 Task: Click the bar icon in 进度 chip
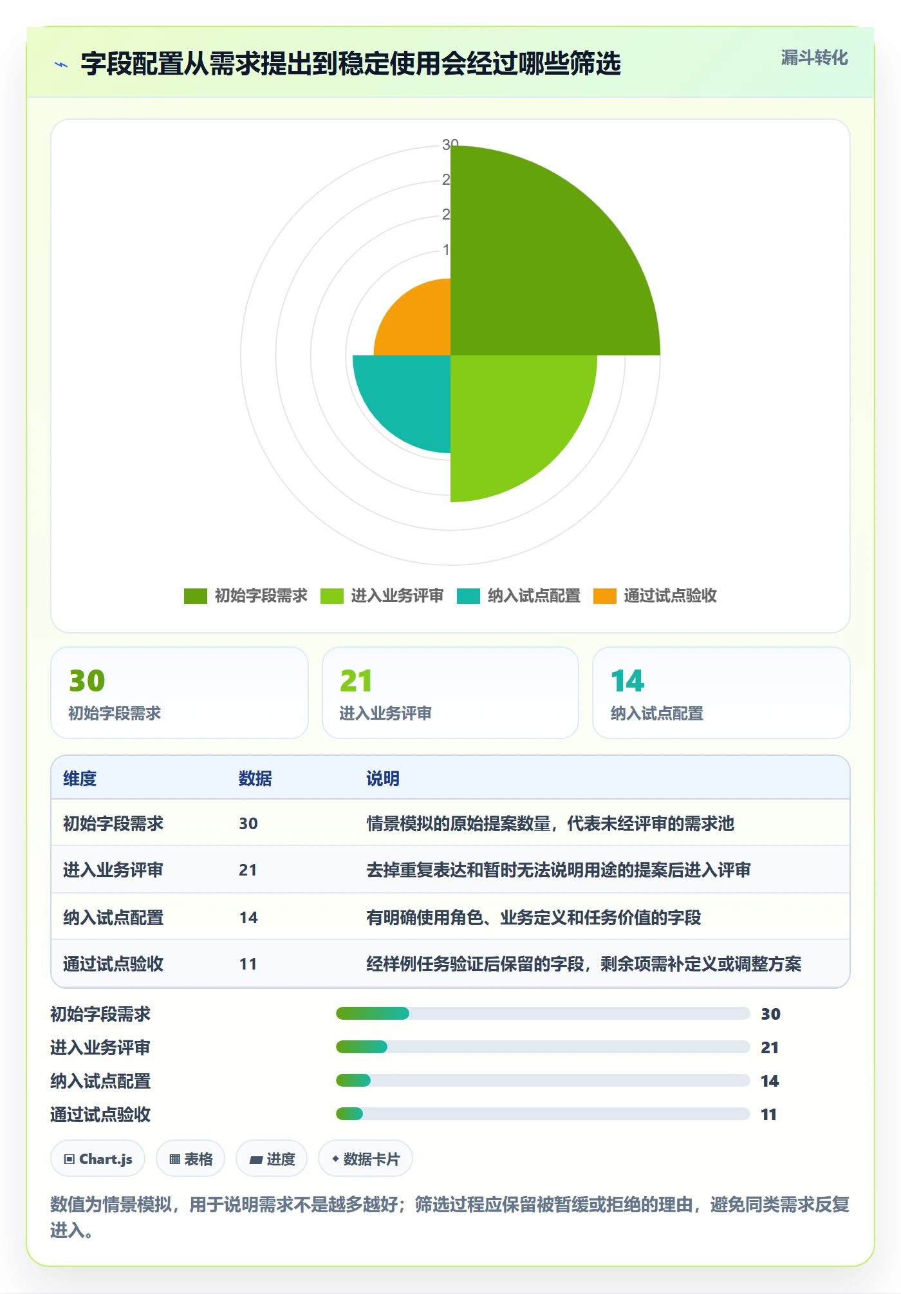256,1160
